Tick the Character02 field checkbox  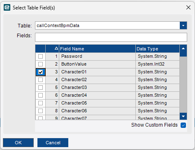coord(40,80)
